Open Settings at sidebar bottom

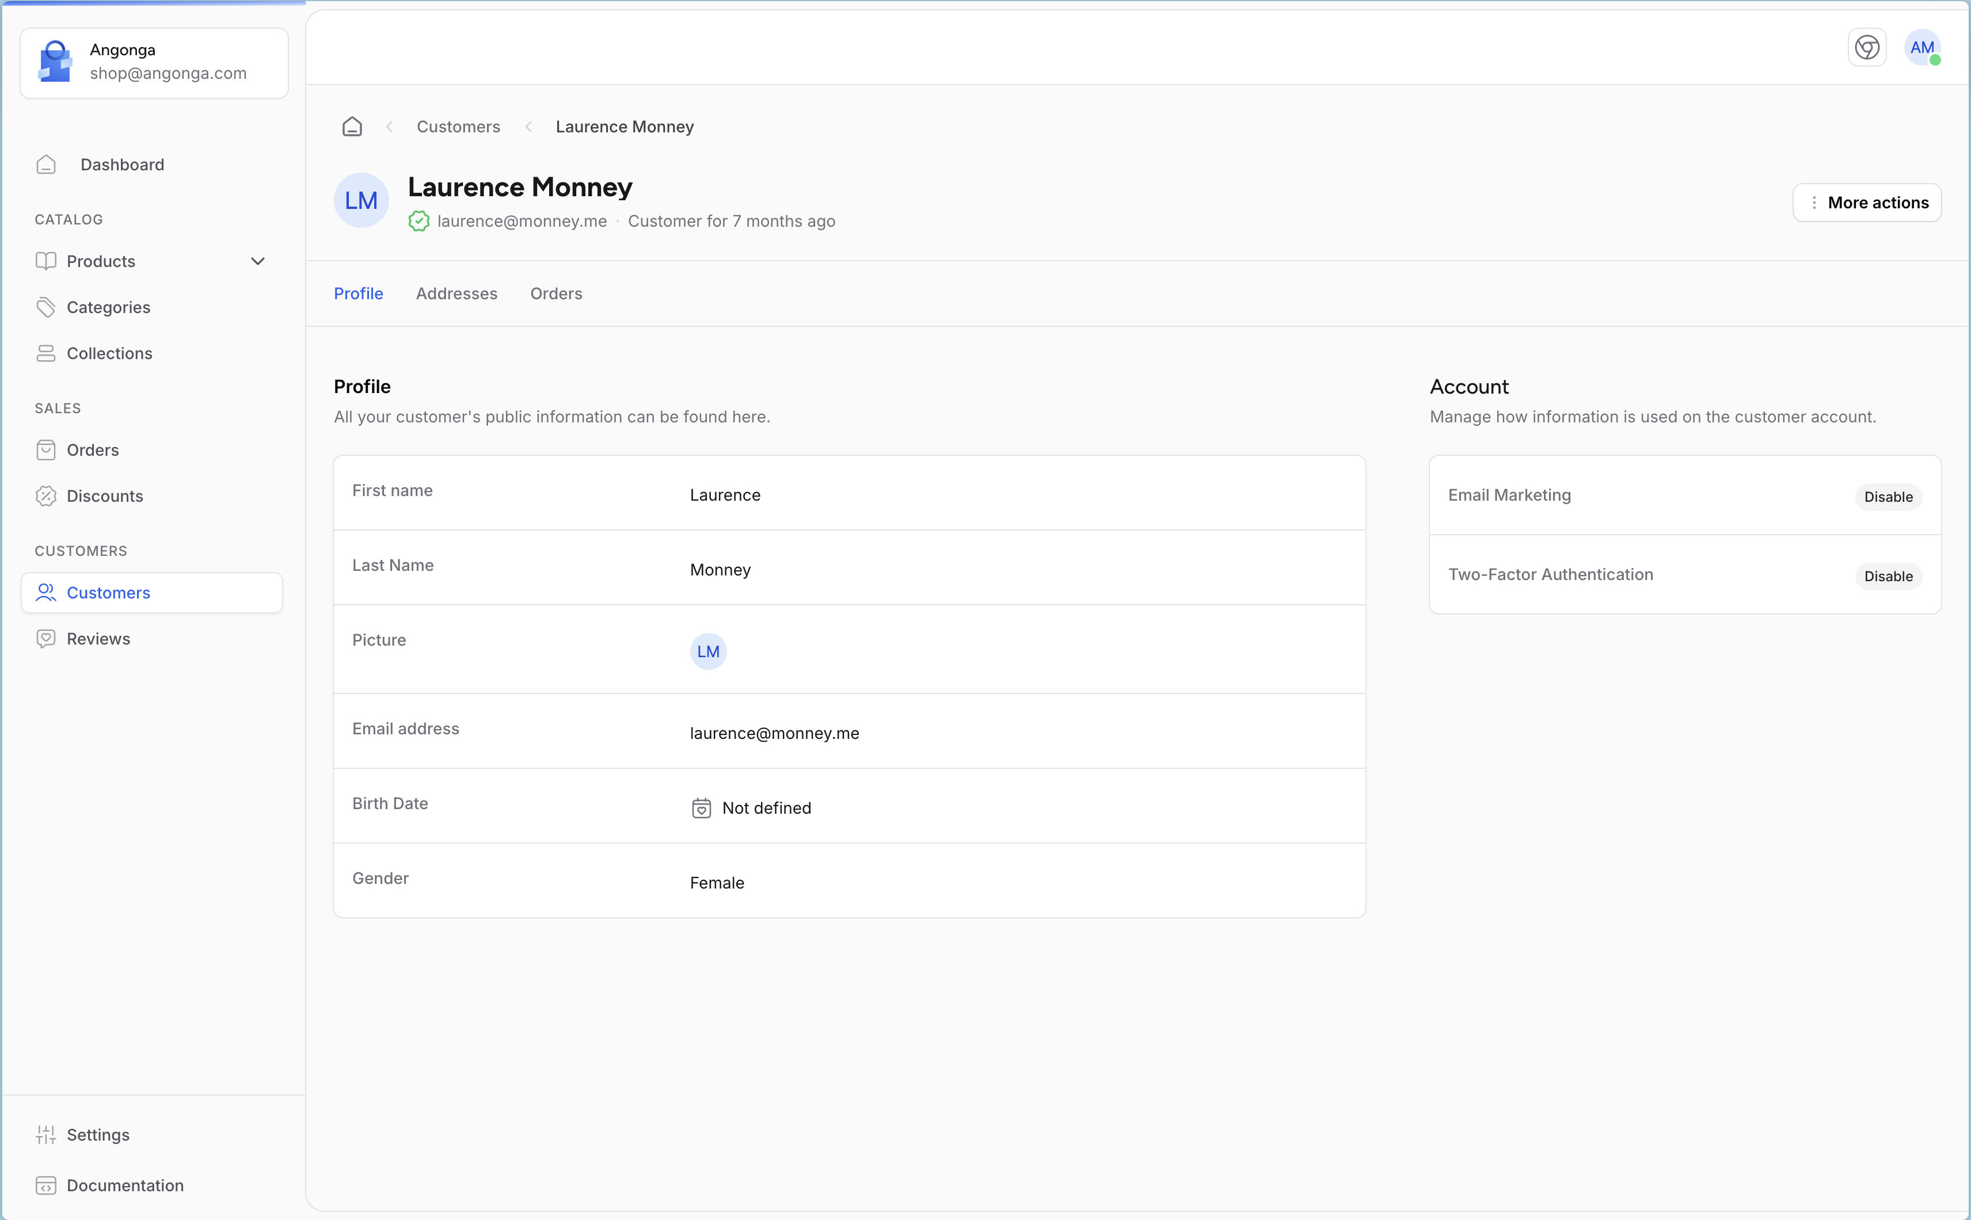click(98, 1134)
